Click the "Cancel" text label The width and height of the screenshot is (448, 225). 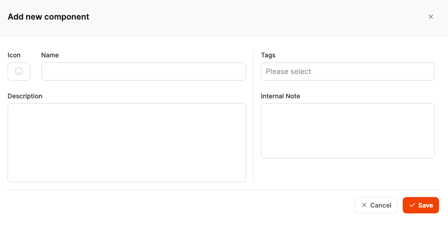381,205
